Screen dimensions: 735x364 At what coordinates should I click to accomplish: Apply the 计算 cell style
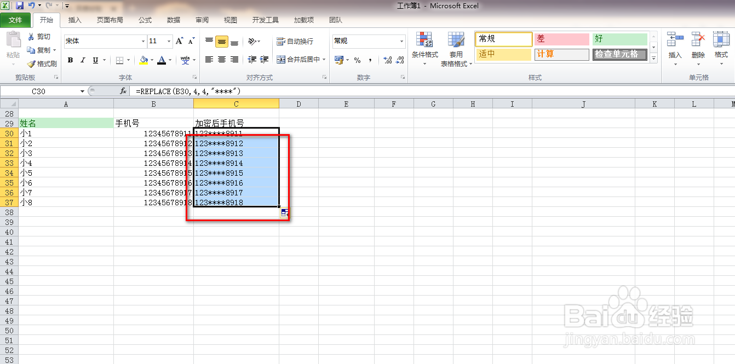(x=561, y=55)
